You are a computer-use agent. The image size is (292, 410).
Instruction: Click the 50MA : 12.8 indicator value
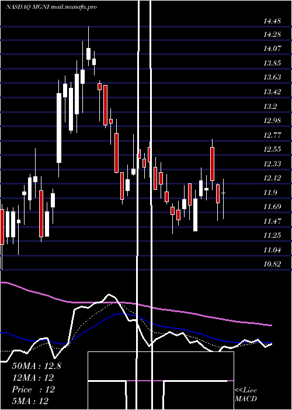click(36, 366)
